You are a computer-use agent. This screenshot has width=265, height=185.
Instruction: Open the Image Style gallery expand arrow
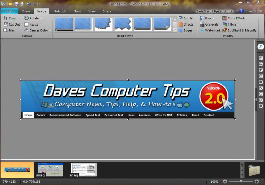[x=175, y=30]
